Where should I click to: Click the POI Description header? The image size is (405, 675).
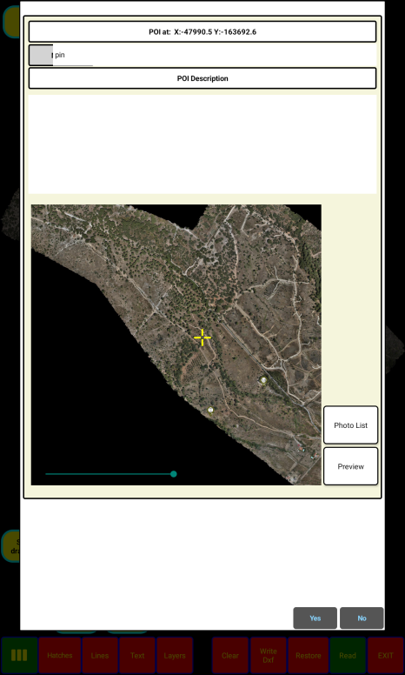(x=202, y=78)
